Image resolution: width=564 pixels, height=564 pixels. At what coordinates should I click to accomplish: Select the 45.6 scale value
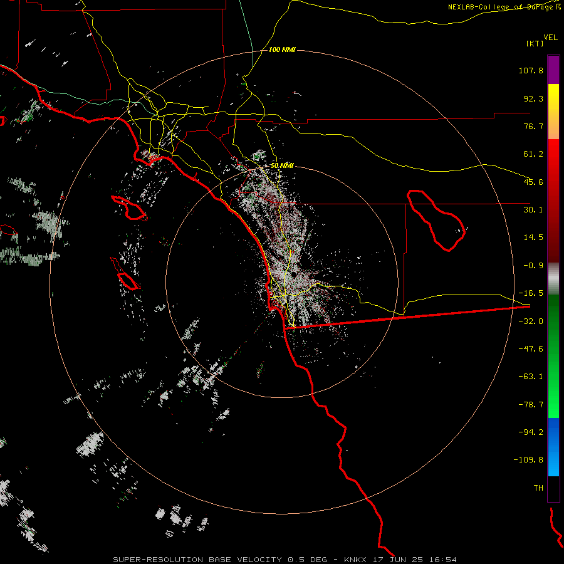533,182
